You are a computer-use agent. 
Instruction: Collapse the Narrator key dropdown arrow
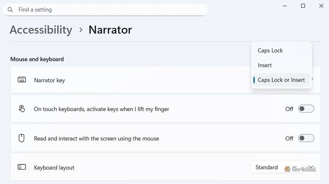(312, 79)
